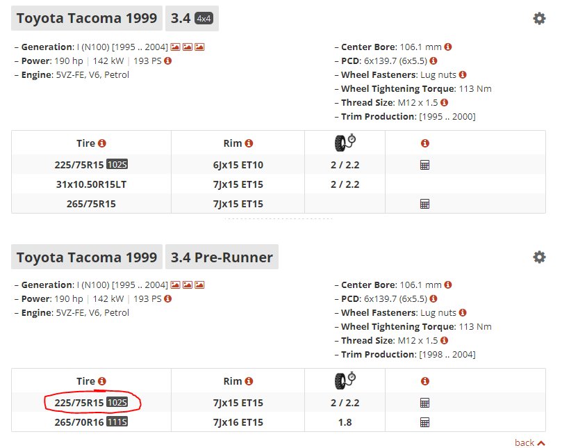
Task: Click the 111S load index badge
Action: point(117,422)
